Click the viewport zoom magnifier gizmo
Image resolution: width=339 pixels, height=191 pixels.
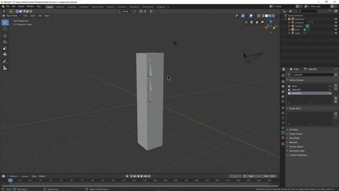click(x=262, y=22)
